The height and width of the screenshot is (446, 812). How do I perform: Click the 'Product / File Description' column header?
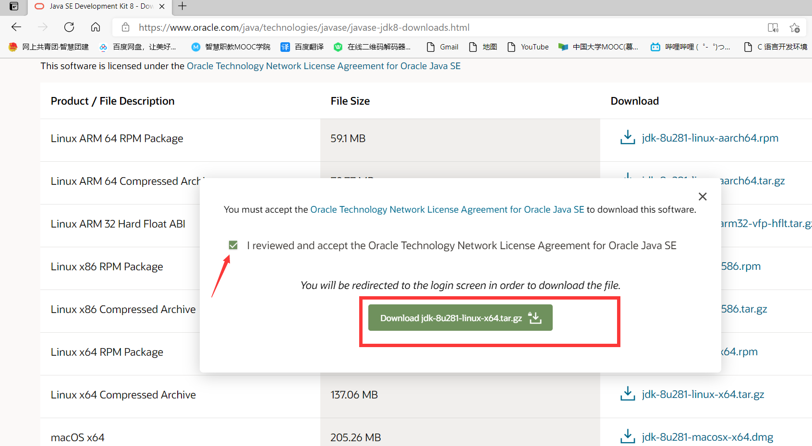(113, 101)
